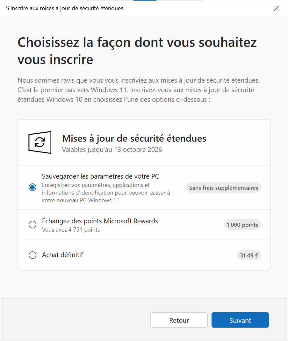The width and height of the screenshot is (288, 341).
Task: Click the "Valables jusqu'au 13 octobre 2026" text
Action: click(x=112, y=149)
